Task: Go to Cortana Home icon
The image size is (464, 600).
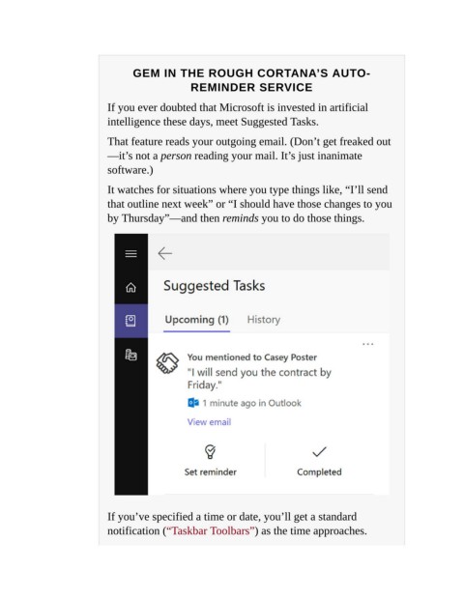Action: (x=130, y=287)
